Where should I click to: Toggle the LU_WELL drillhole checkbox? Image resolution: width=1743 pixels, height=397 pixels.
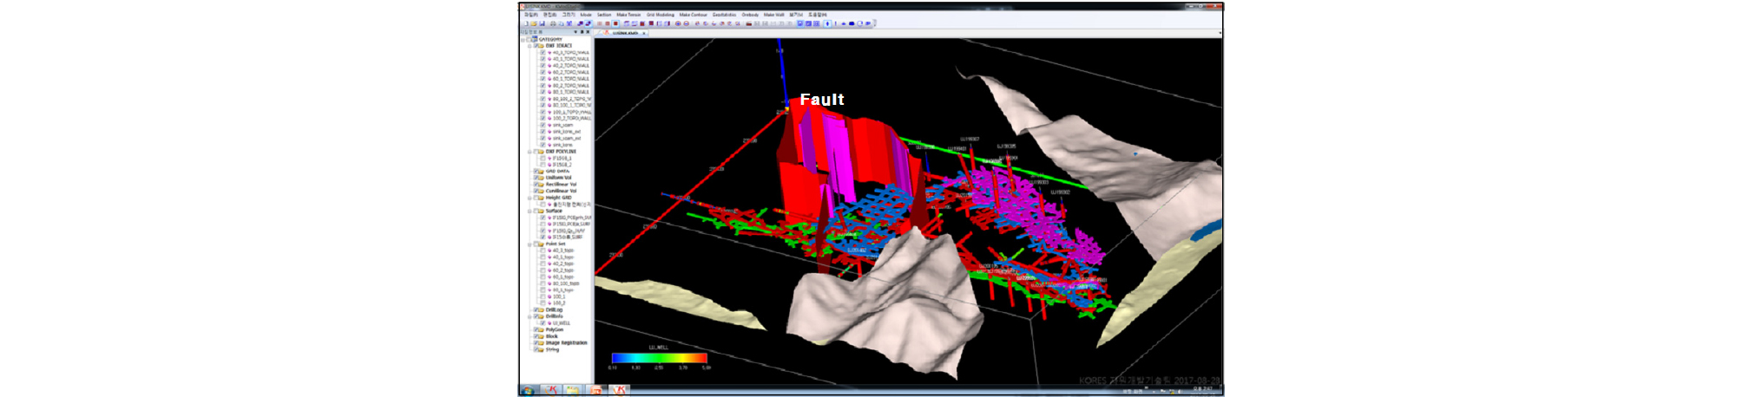543,322
